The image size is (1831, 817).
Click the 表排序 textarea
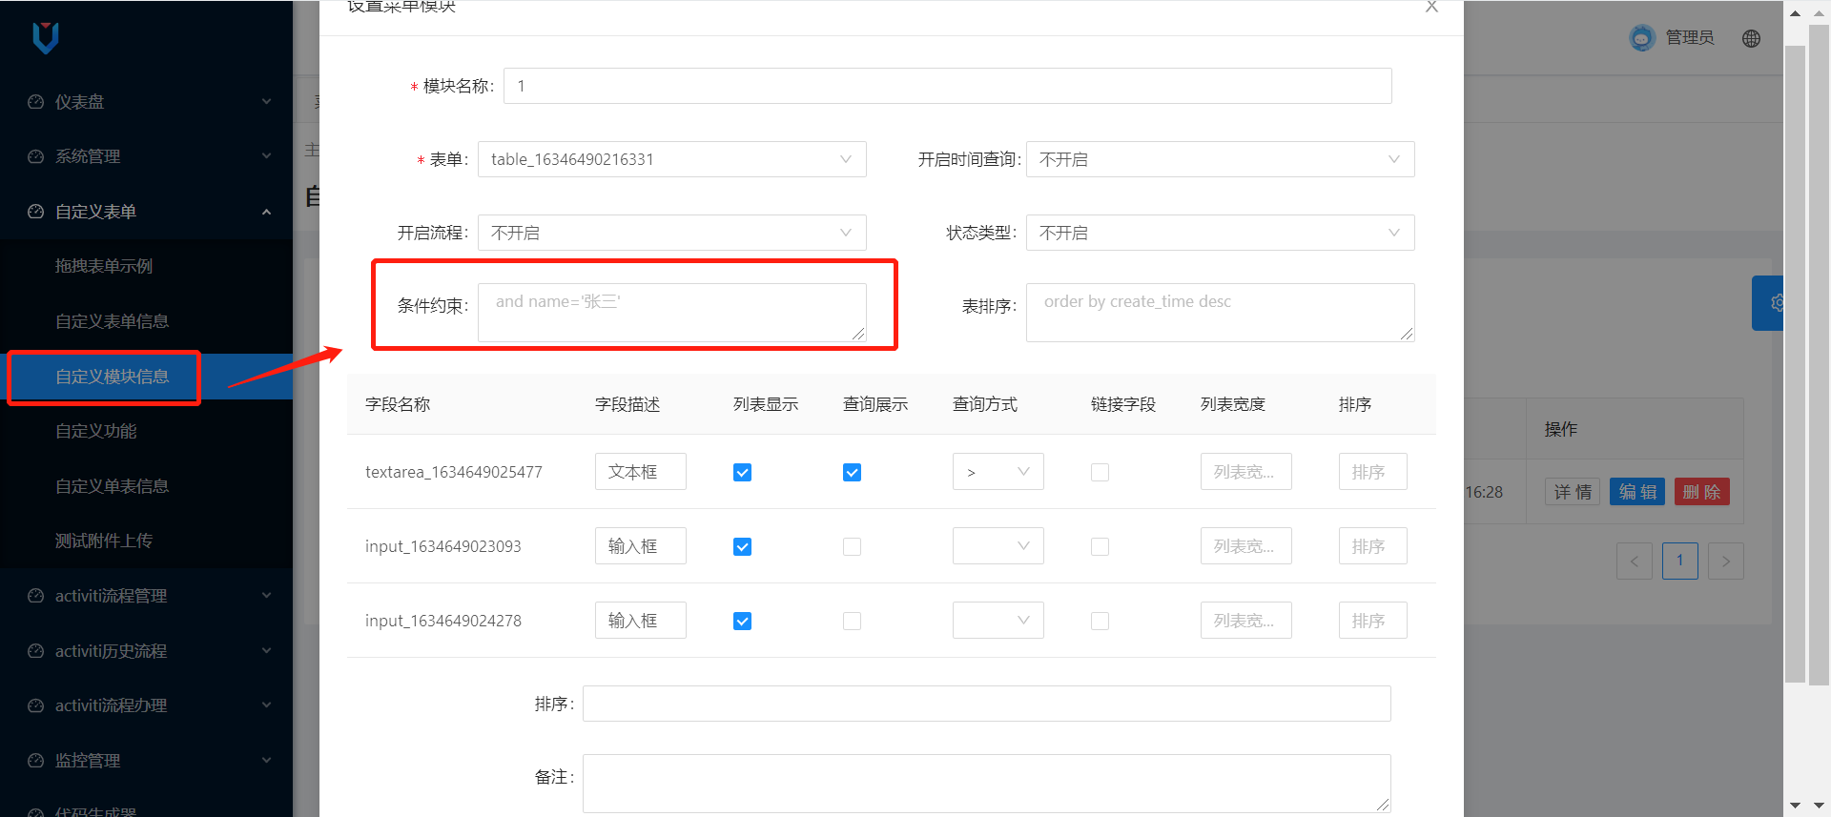[1220, 312]
